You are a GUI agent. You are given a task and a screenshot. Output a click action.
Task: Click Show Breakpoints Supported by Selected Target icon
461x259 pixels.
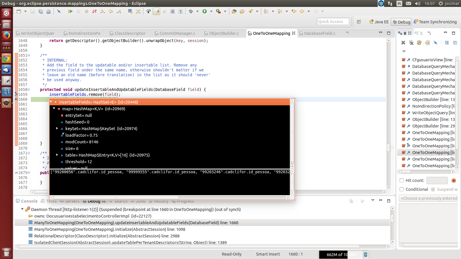419,43
